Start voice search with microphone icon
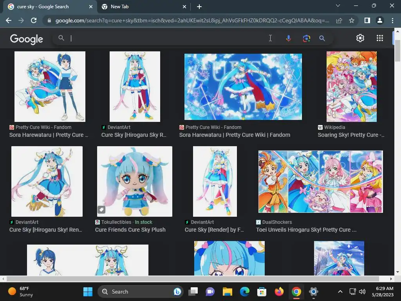 coord(289,38)
